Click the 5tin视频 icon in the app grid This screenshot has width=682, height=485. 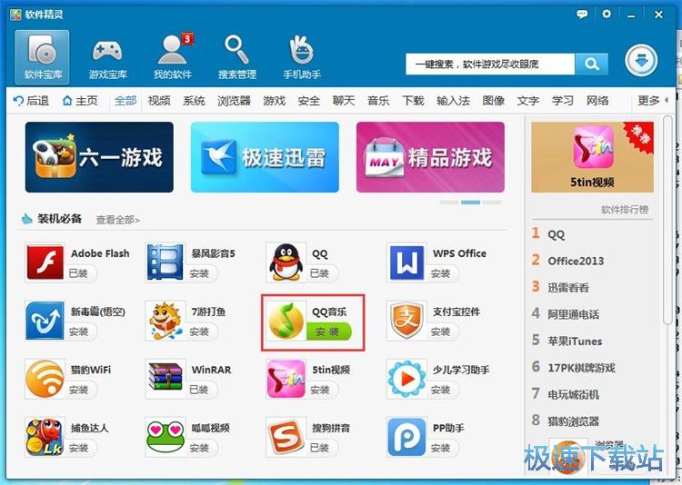[x=286, y=379]
